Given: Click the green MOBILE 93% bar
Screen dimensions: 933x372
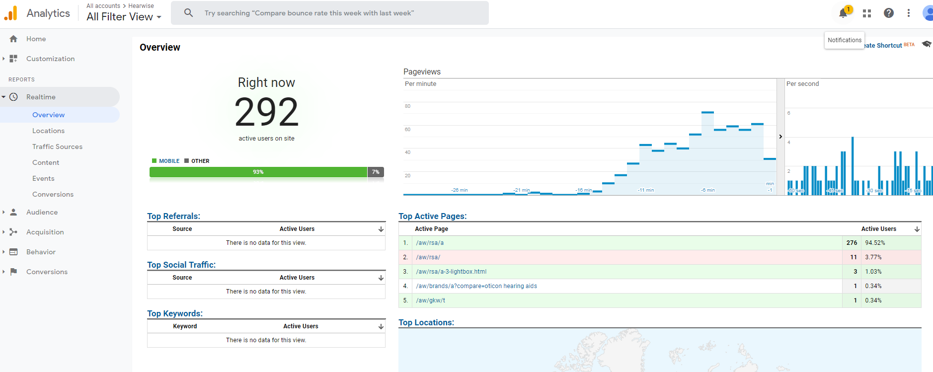Looking at the screenshot, I should click(x=258, y=172).
